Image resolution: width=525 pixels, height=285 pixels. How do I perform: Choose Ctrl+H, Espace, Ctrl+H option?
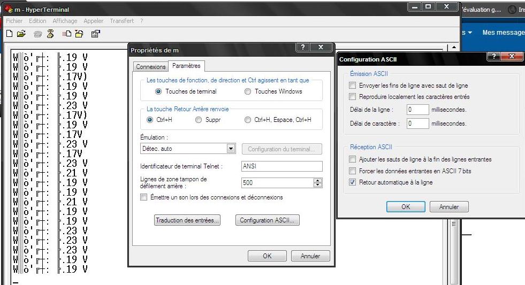247,120
